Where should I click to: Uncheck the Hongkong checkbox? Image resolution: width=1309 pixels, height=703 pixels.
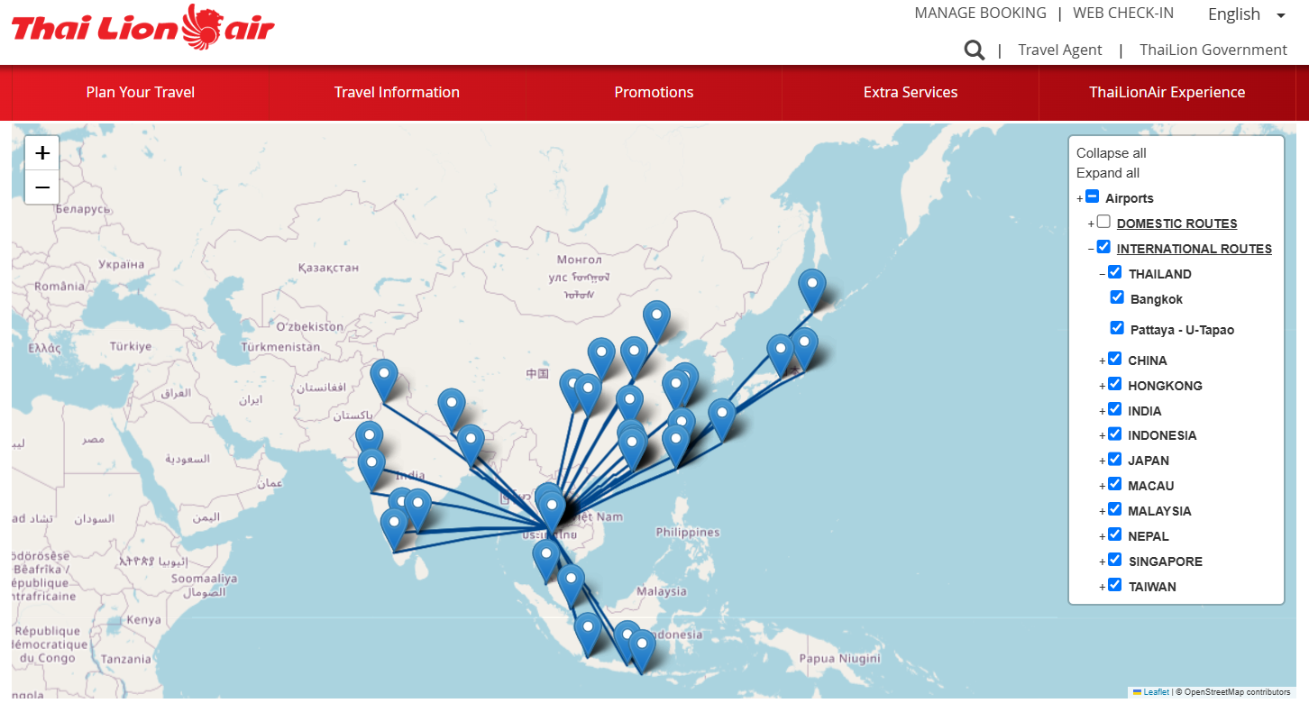(1115, 384)
